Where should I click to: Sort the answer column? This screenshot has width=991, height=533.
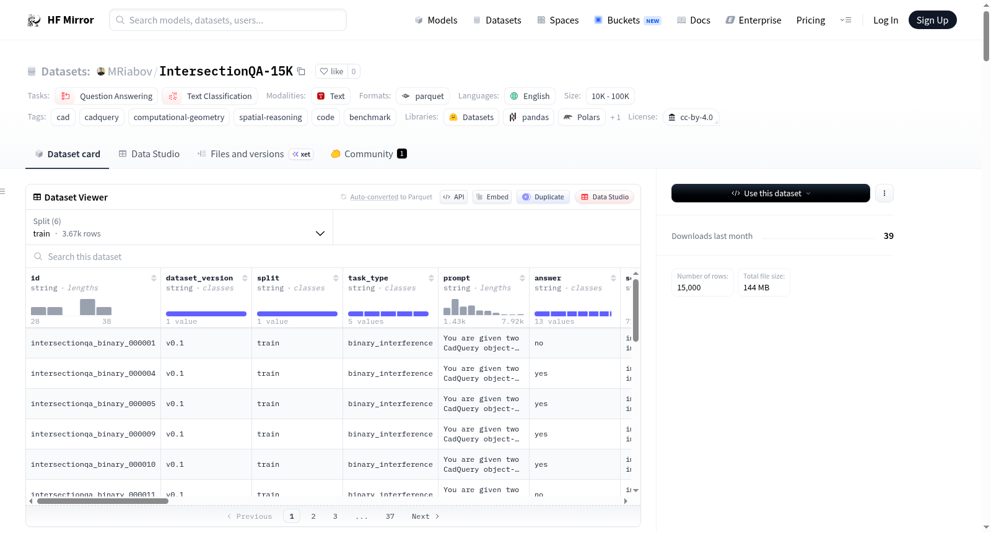pos(613,278)
